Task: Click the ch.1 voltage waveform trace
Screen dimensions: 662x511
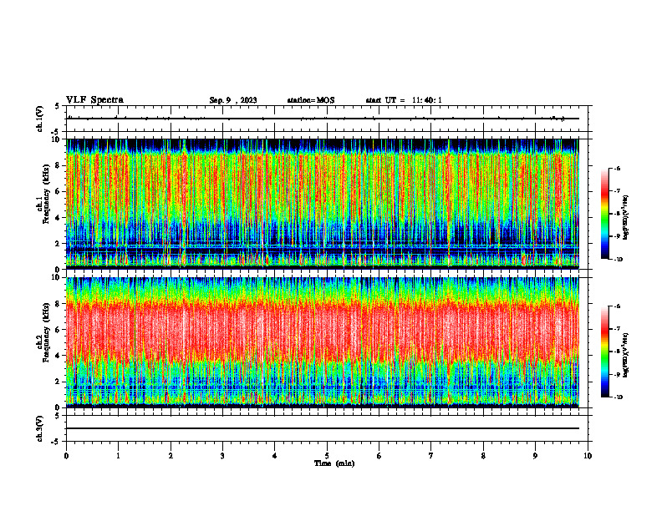Action: (323, 119)
